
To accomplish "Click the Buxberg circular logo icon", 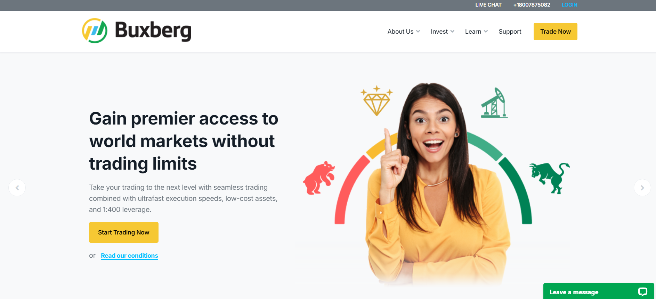I will tap(95, 31).
